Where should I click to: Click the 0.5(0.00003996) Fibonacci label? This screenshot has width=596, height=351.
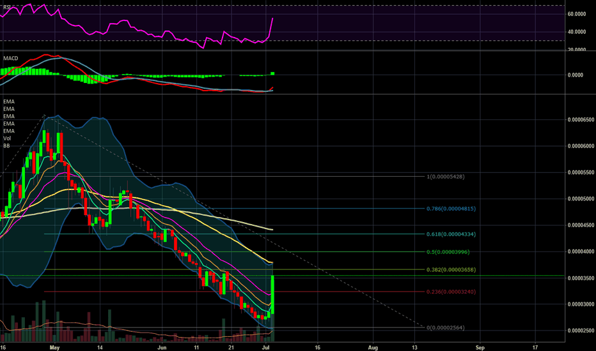448,252
